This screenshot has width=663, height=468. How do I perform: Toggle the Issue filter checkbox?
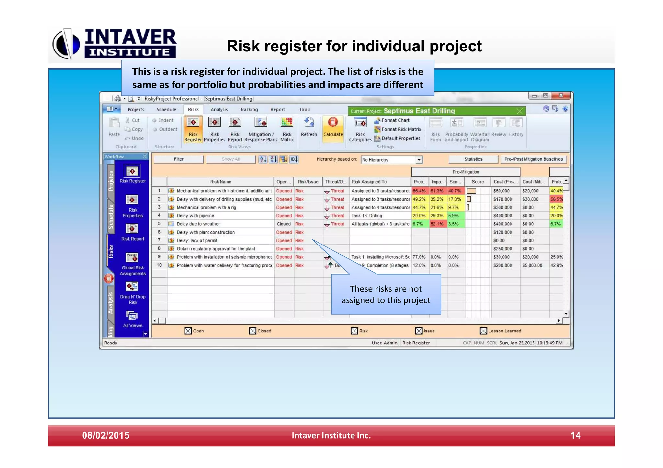(x=419, y=331)
